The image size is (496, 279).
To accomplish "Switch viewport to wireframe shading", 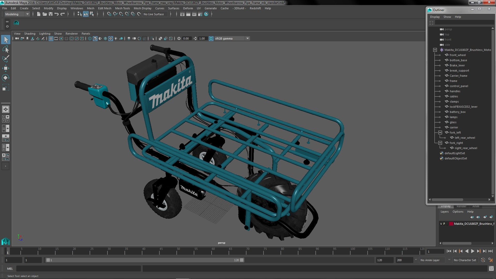I will 90,38.
